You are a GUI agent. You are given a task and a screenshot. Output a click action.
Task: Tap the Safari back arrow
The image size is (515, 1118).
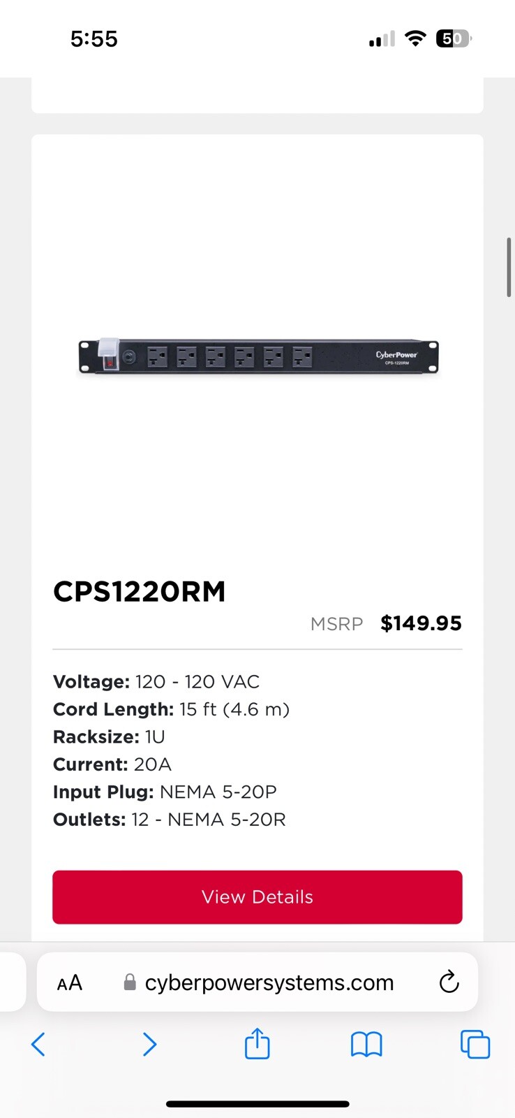38,1045
